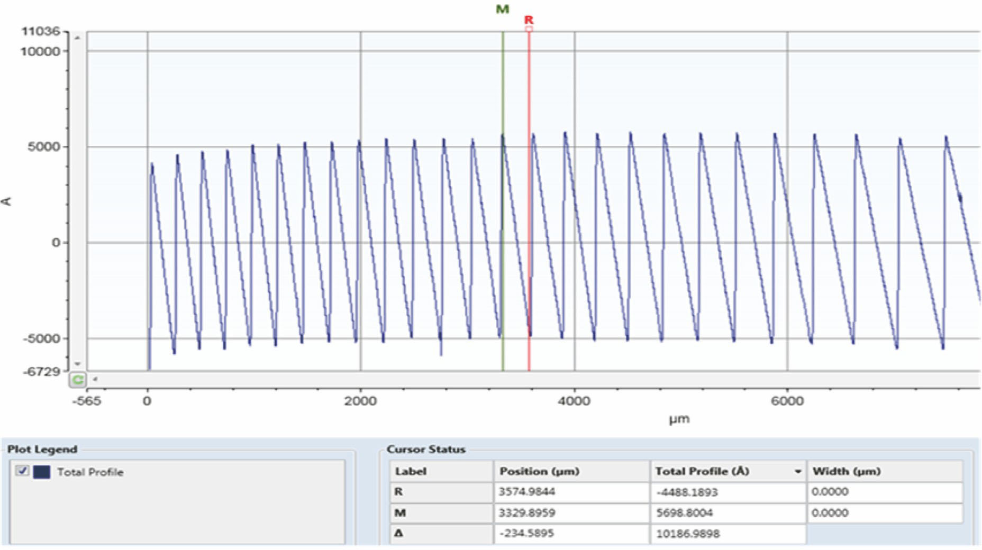Click the delta Total Profile value 10186.9898
The height and width of the screenshot is (550, 982).
pos(688,534)
